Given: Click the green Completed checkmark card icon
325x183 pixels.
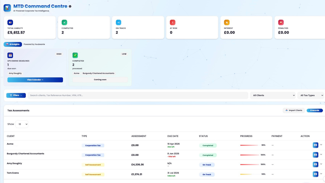Looking at the screenshot, I should 64,22.
